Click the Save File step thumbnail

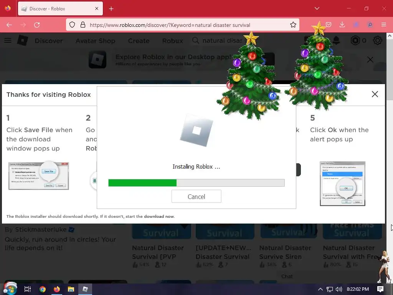coord(39,176)
